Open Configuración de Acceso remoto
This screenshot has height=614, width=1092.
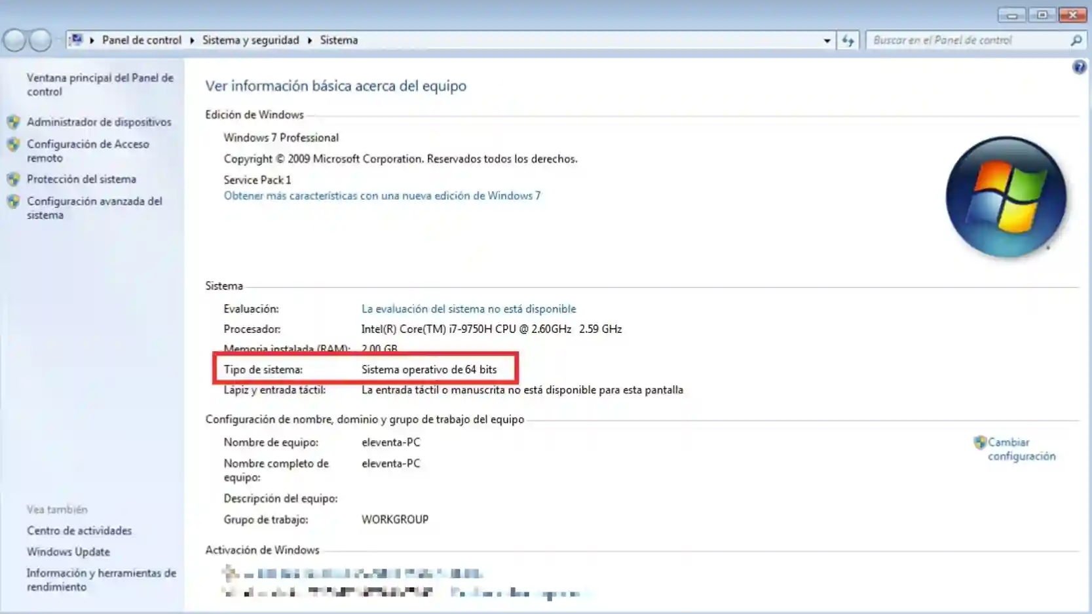(88, 151)
